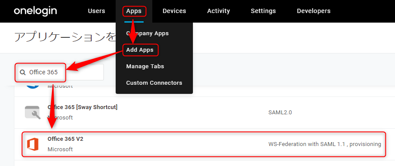
Task: Click the SAML2.0 label in Sway row
Action: pyautogui.click(x=280, y=113)
